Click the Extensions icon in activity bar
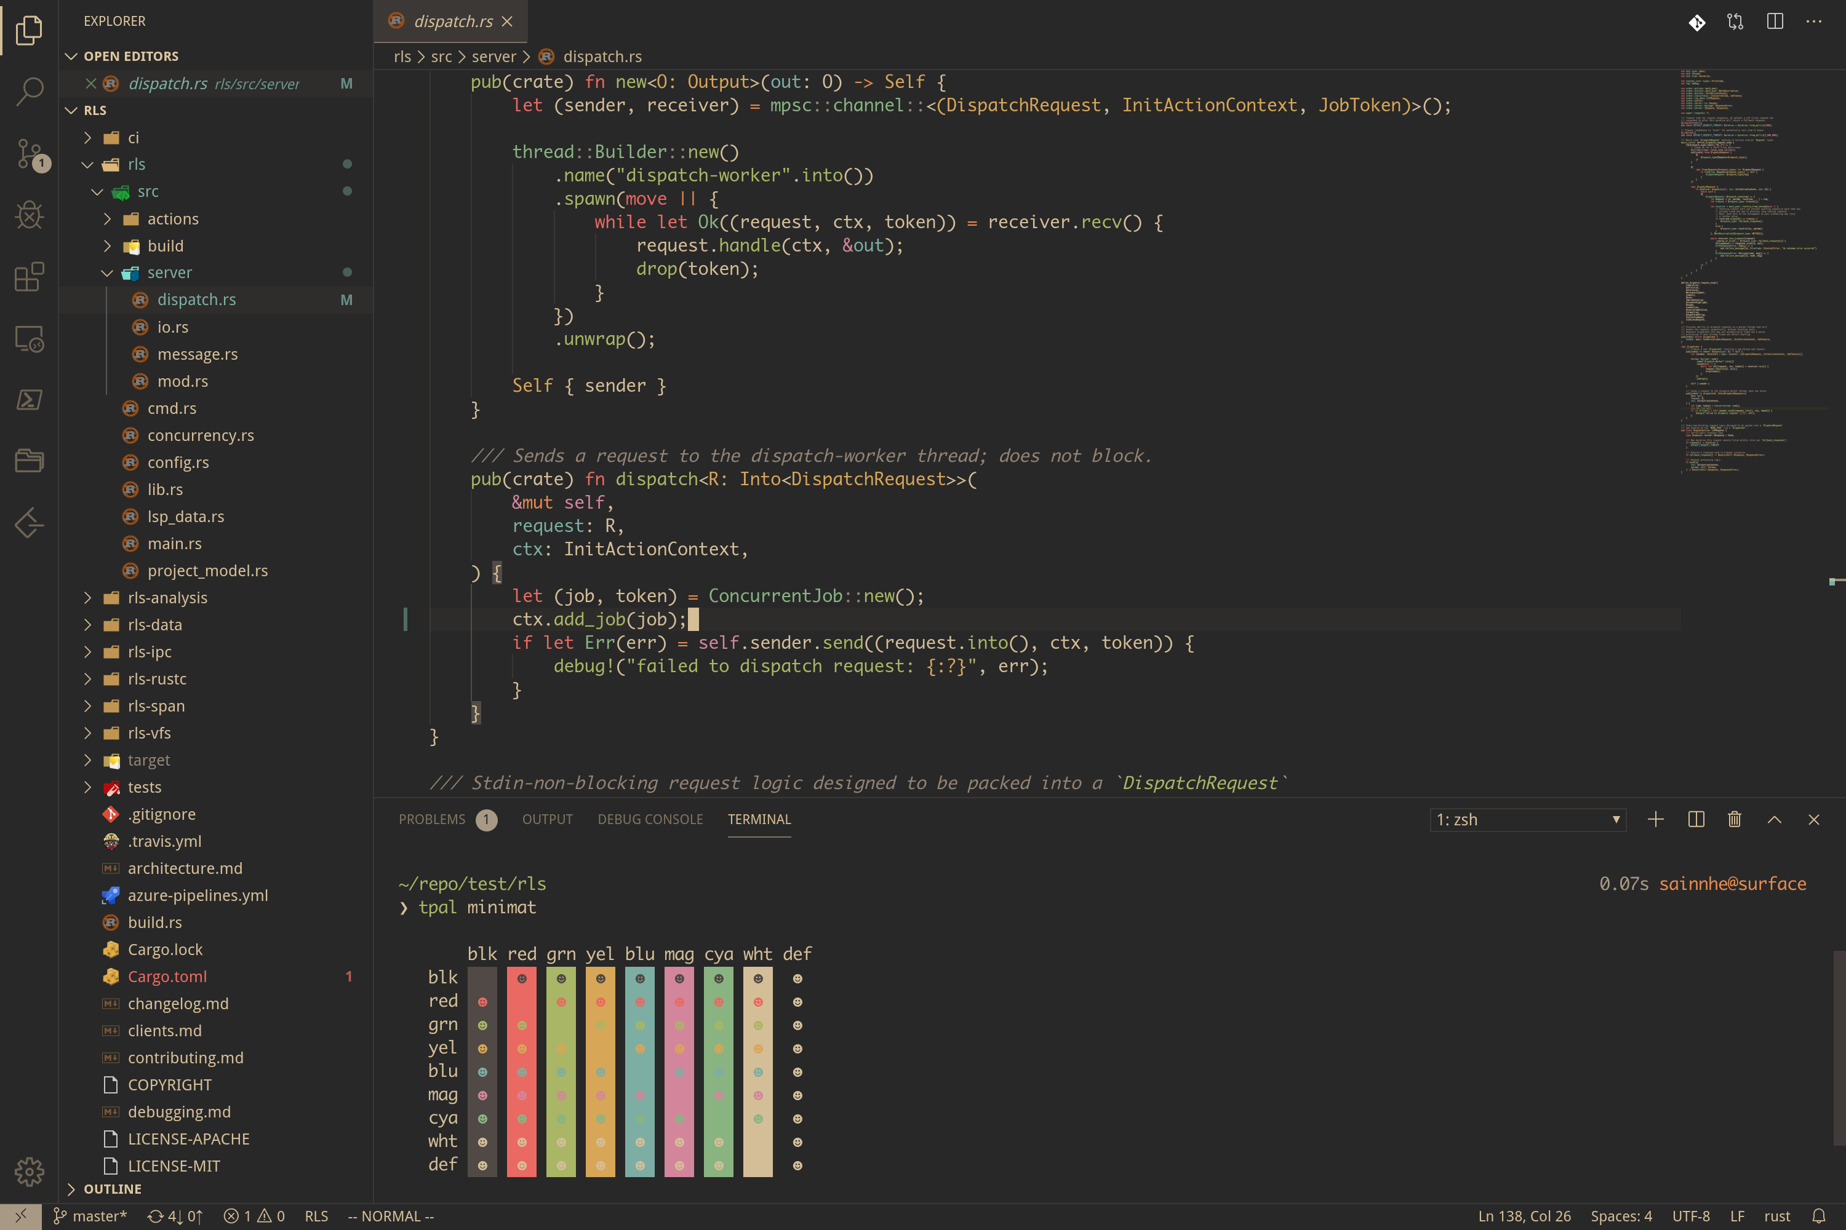The width and height of the screenshot is (1846, 1230). [x=30, y=274]
